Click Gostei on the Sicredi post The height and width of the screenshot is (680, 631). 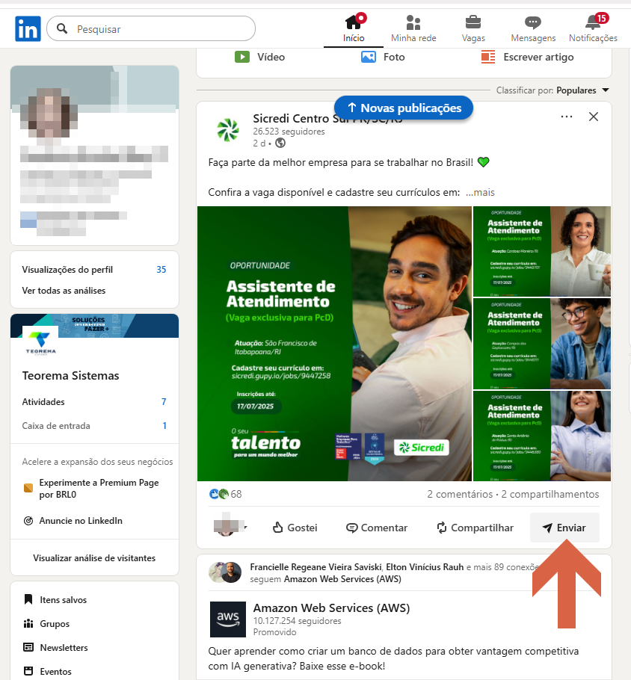click(x=295, y=528)
